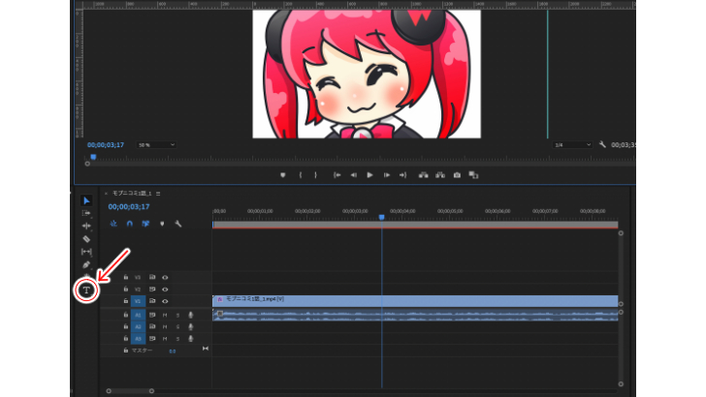Toggle lock on track V3

tap(126, 277)
